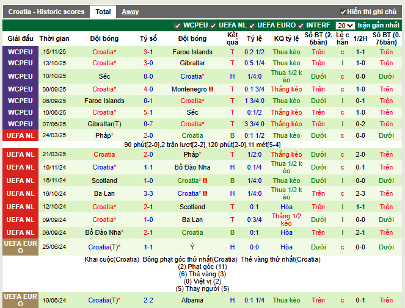
Task: Open Faroe Islands team link in 15/11/25 row
Action: click(192, 52)
